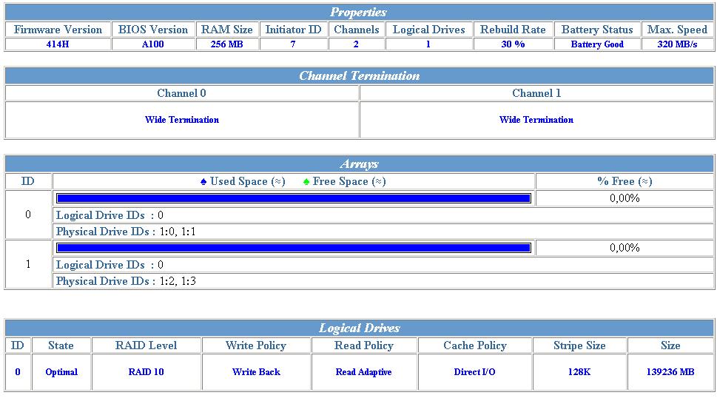This screenshot has width=717, height=398.
Task: Click the Array 0 used space bar
Action: click(x=294, y=198)
